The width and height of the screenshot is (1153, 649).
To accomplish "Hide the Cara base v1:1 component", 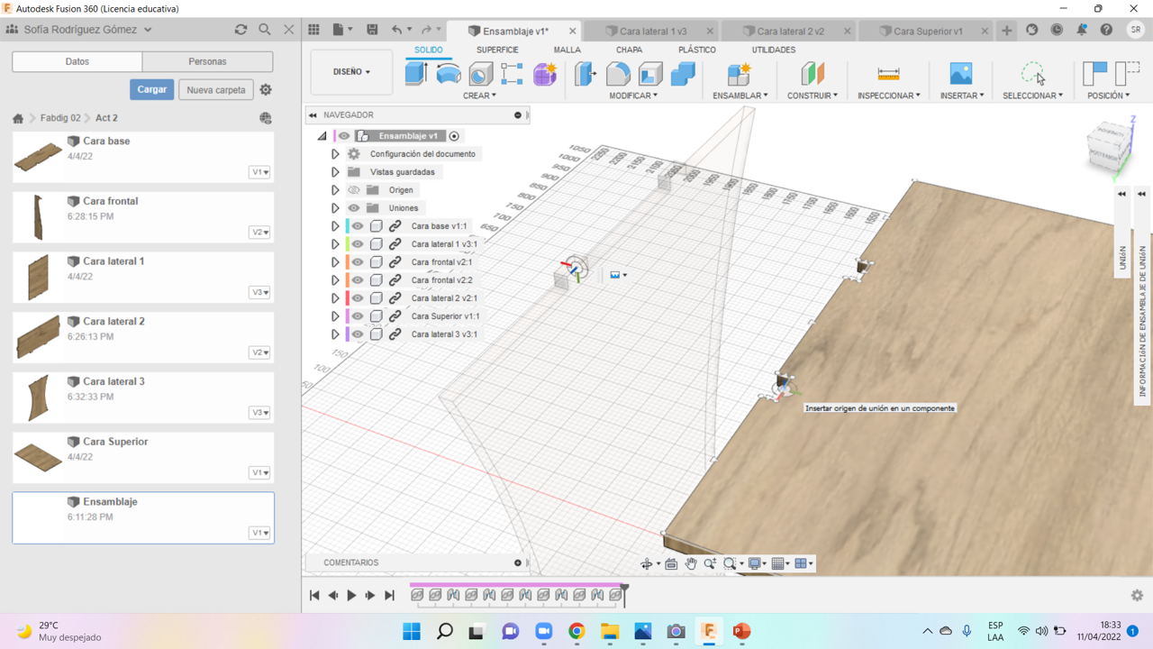I will click(x=358, y=226).
